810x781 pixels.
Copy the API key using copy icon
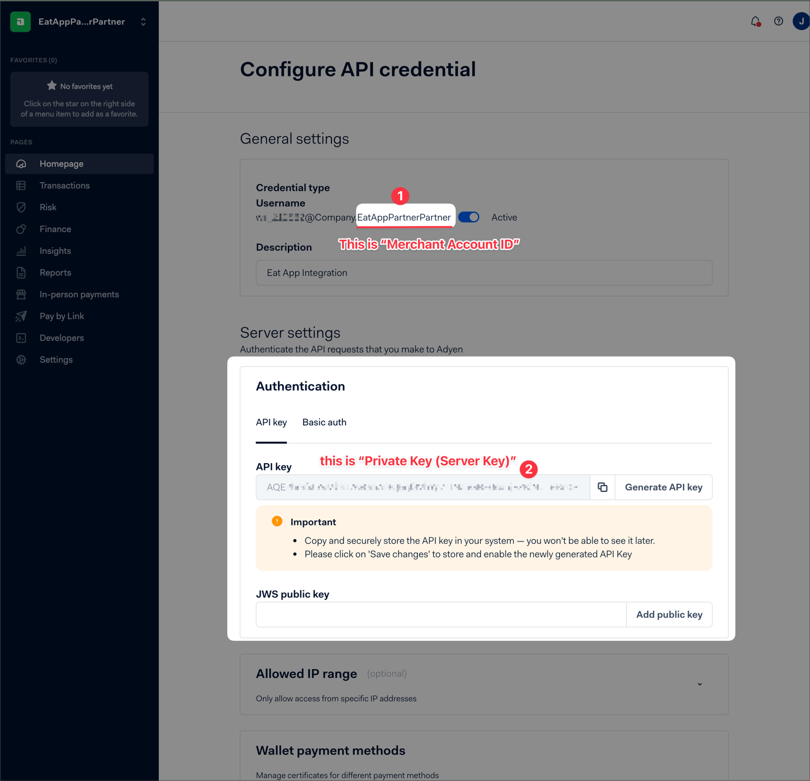click(602, 487)
